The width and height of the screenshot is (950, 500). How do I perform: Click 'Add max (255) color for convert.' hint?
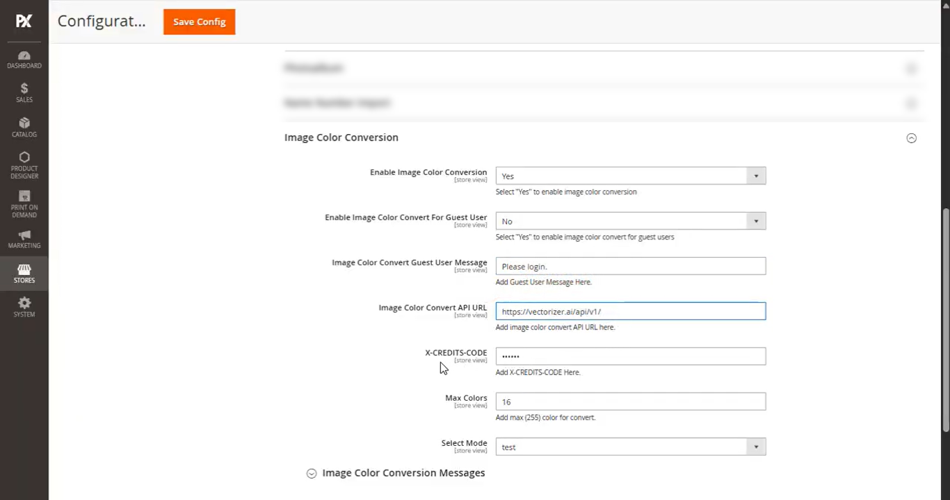pos(545,417)
